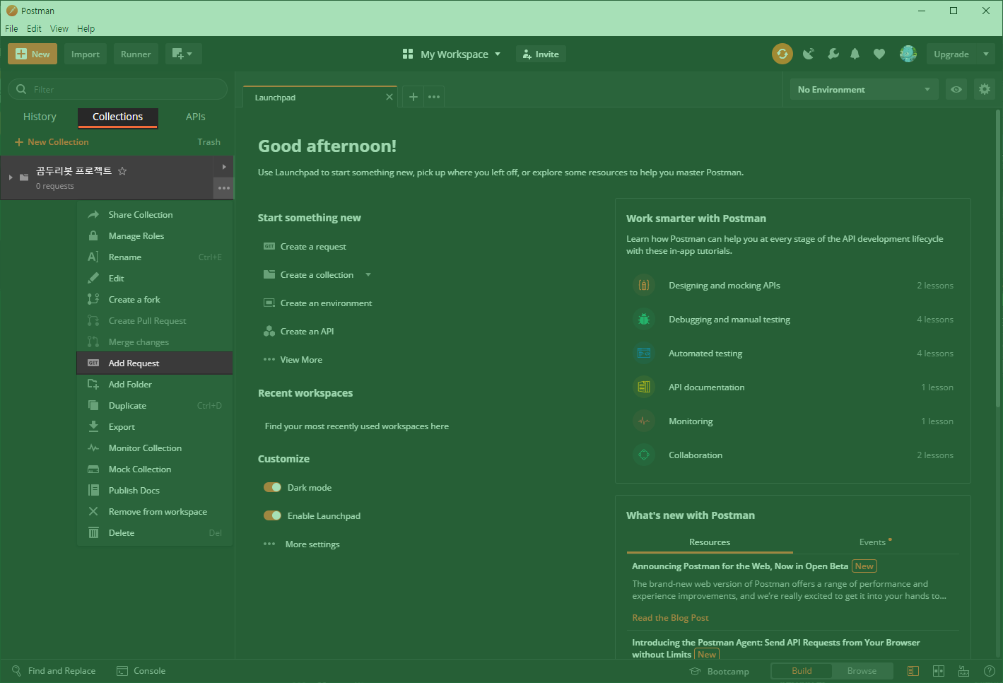Click Create an environment

[317, 303]
